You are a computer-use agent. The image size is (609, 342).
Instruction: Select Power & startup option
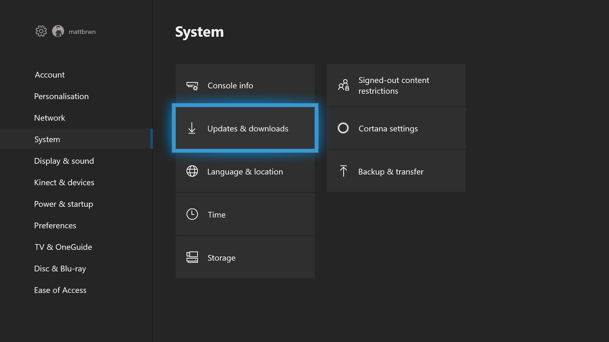coord(63,204)
